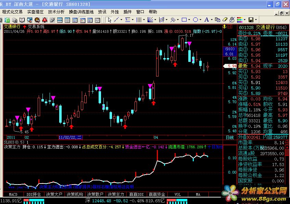Click the 5.94 current price tag on axis

[230, 66]
